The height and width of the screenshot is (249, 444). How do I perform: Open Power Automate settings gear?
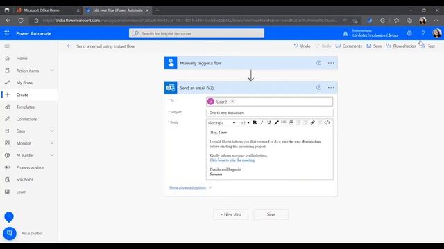(x=409, y=33)
